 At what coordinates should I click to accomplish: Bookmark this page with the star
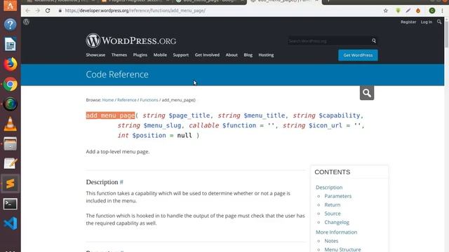(x=386, y=10)
